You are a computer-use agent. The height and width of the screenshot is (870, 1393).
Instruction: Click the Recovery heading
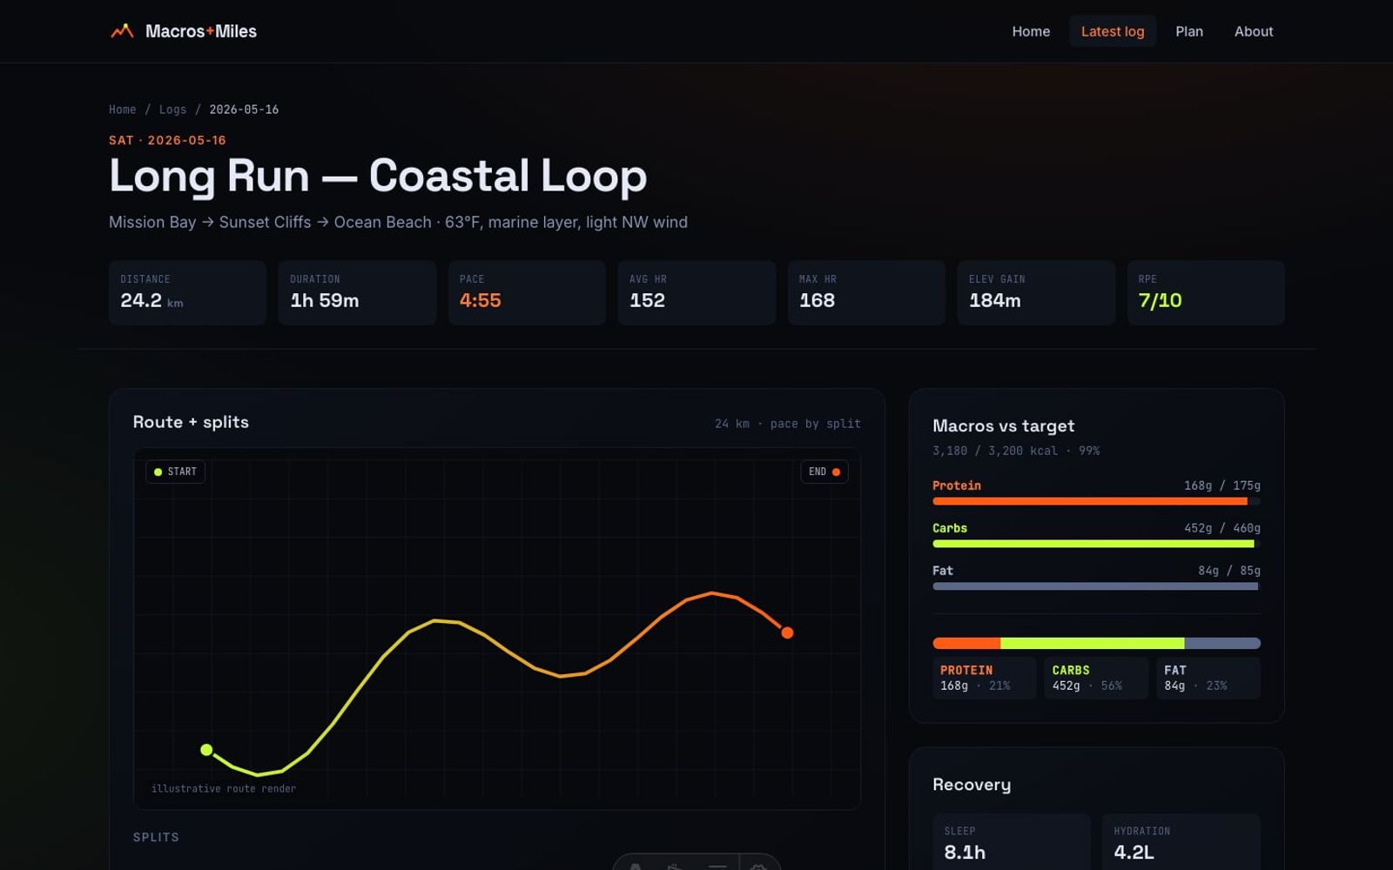tap(972, 784)
